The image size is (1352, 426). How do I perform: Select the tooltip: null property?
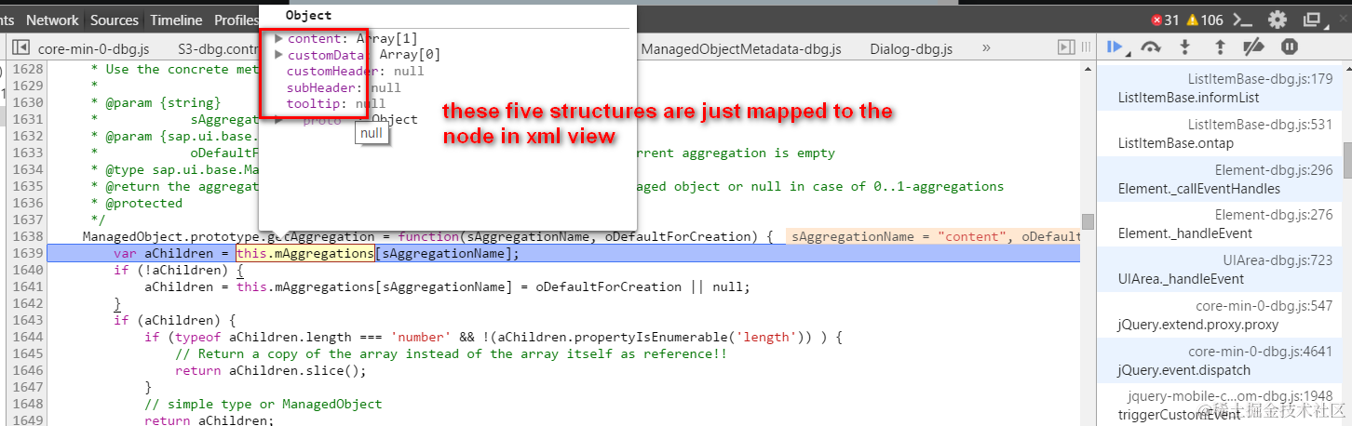[x=335, y=103]
